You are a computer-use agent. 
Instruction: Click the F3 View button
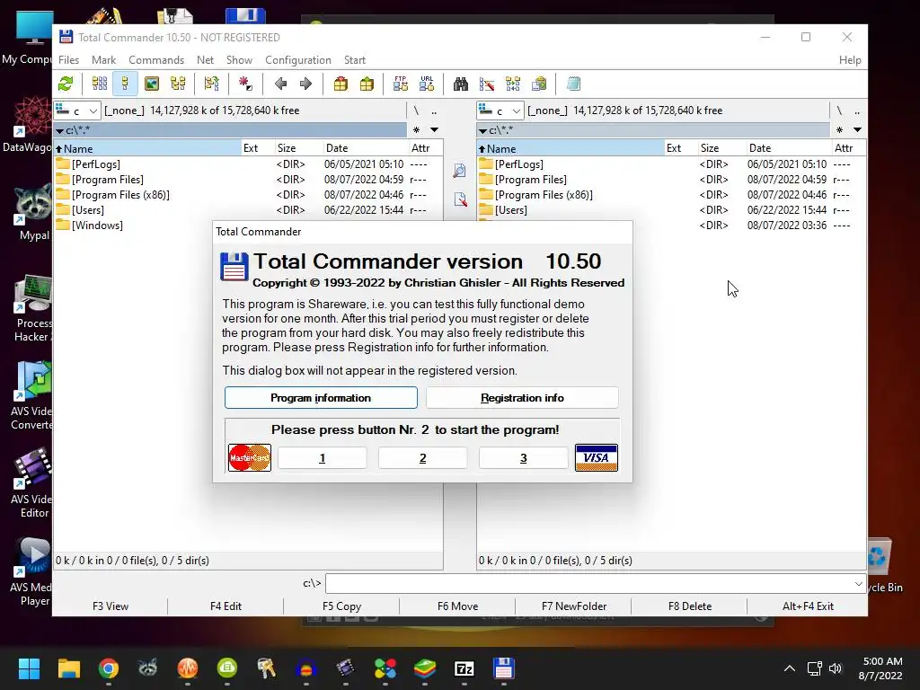[111, 606]
